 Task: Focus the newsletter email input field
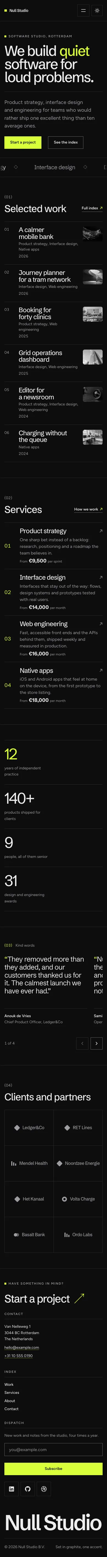pyautogui.click(x=54, y=1449)
